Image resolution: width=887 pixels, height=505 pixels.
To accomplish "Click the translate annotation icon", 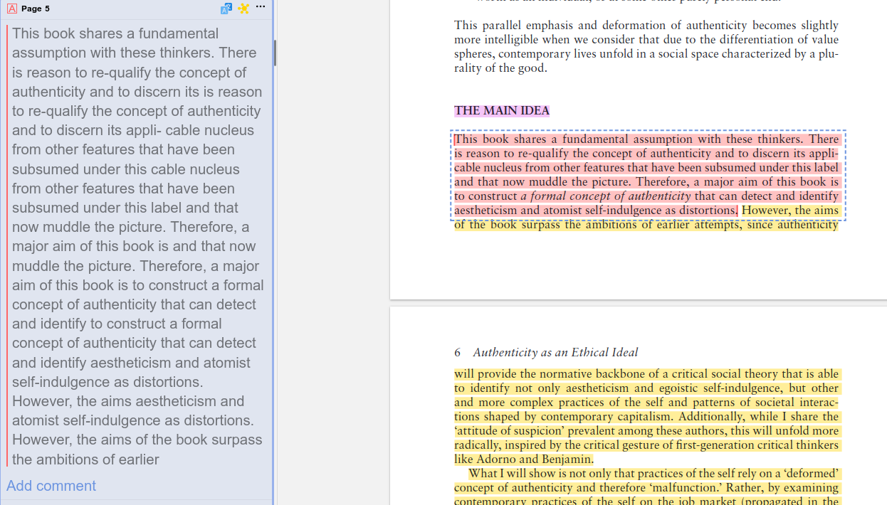I will click(x=226, y=9).
